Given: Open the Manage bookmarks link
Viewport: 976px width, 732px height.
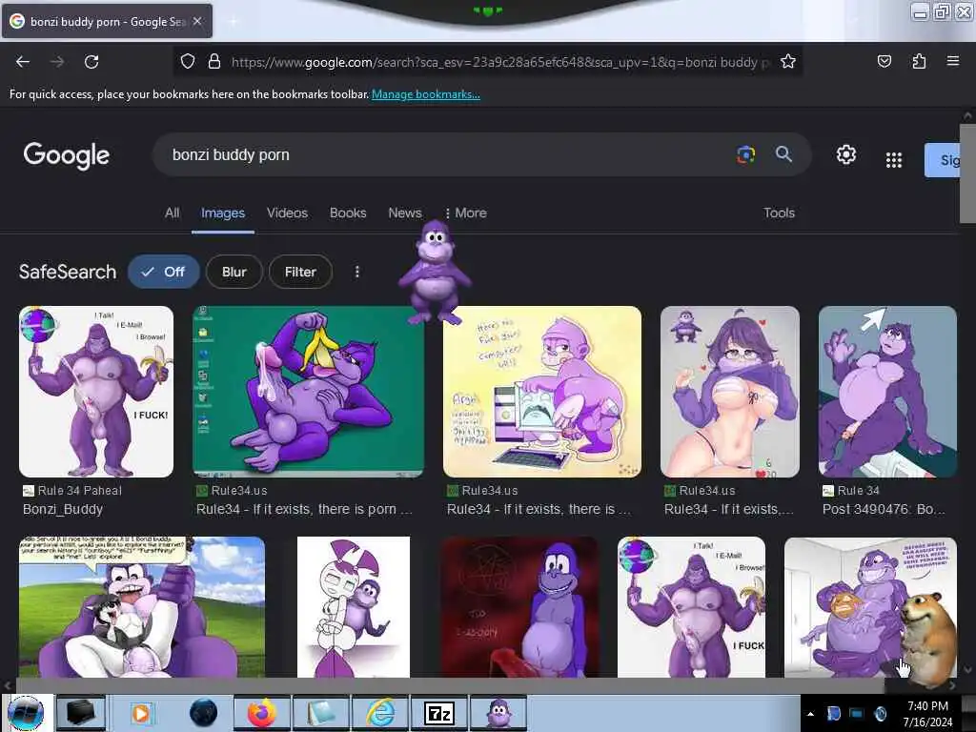Looking at the screenshot, I should pyautogui.click(x=426, y=94).
